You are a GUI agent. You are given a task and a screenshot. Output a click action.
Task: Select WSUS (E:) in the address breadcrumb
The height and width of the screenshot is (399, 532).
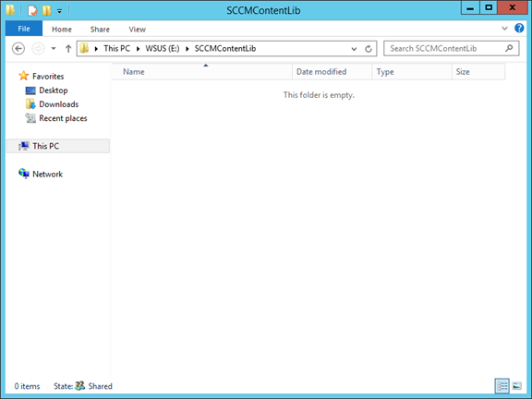coord(163,49)
